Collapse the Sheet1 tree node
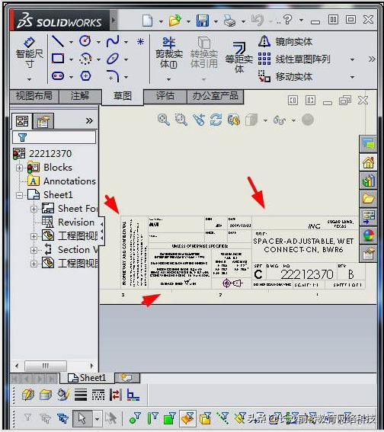This screenshot has height=432, width=384. [x=19, y=195]
